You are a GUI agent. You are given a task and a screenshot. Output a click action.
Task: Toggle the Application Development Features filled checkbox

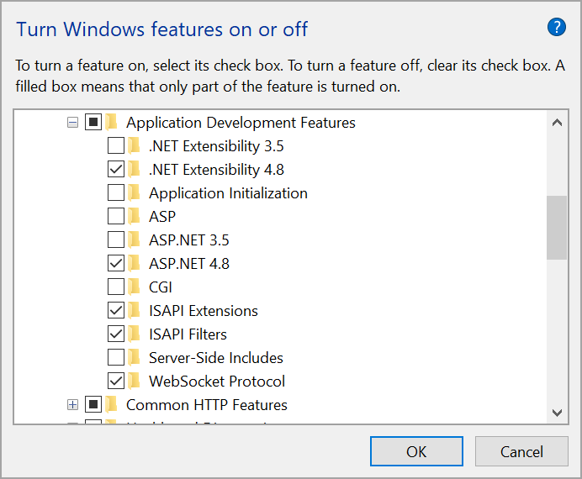point(93,122)
